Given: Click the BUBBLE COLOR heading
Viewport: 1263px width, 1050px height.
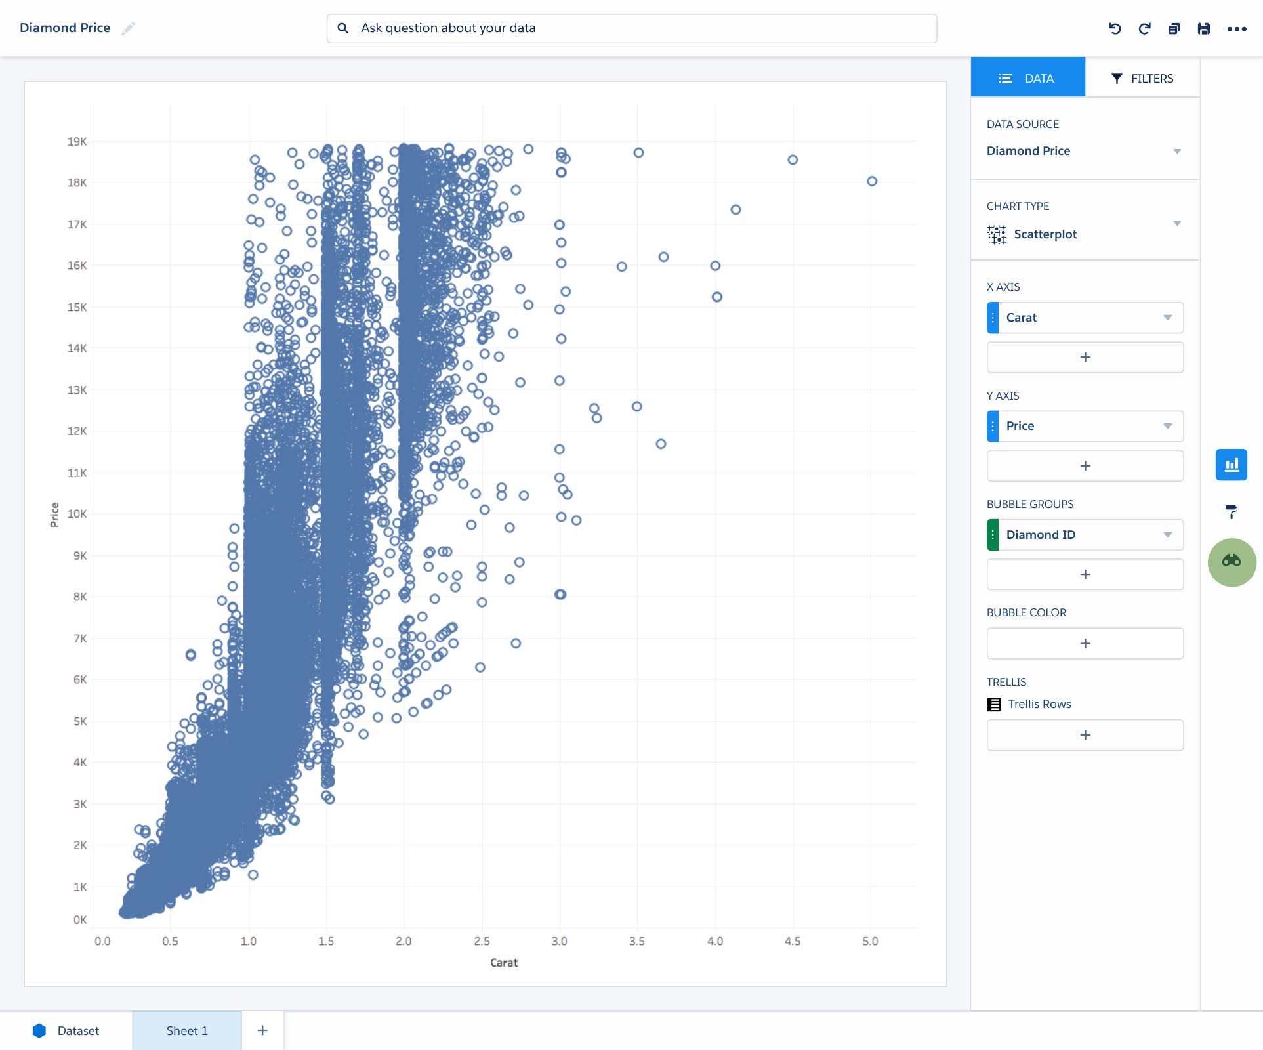Looking at the screenshot, I should pos(1026,612).
